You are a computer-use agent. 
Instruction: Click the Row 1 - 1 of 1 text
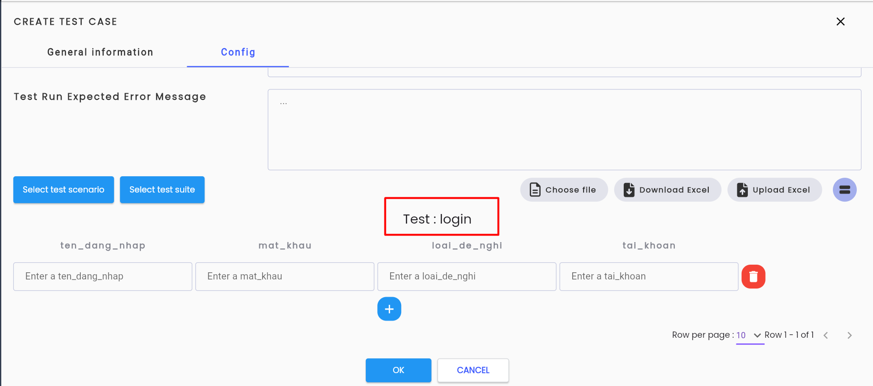(789, 335)
